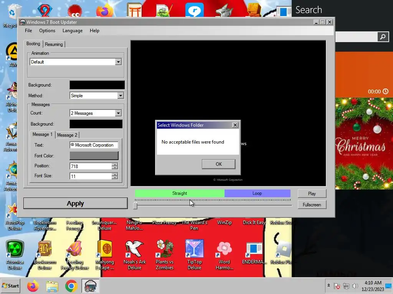
Task: Pick the main Background color swatch
Action: click(97, 85)
